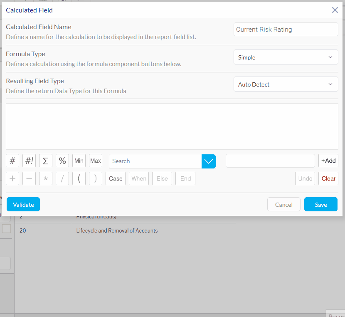Insert an open parenthesis

coord(79,178)
